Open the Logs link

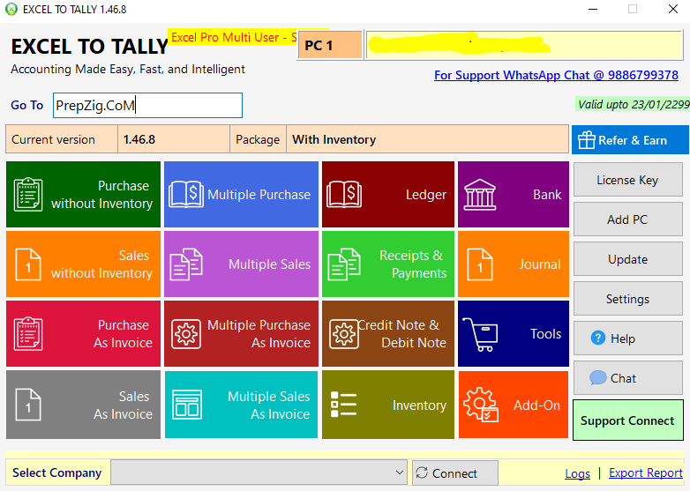click(577, 473)
